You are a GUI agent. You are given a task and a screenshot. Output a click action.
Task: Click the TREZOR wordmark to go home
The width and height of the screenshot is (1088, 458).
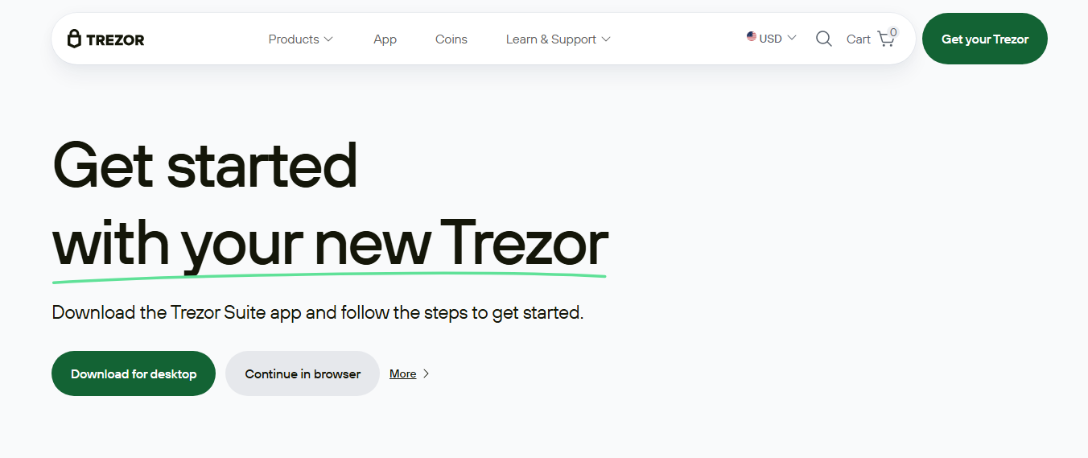click(x=115, y=39)
